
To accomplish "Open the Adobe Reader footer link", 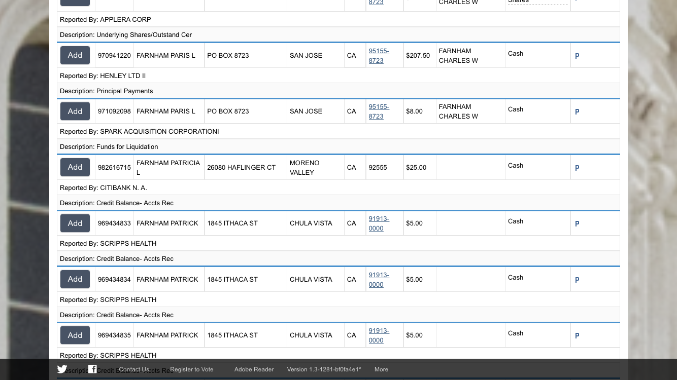I will (x=254, y=369).
